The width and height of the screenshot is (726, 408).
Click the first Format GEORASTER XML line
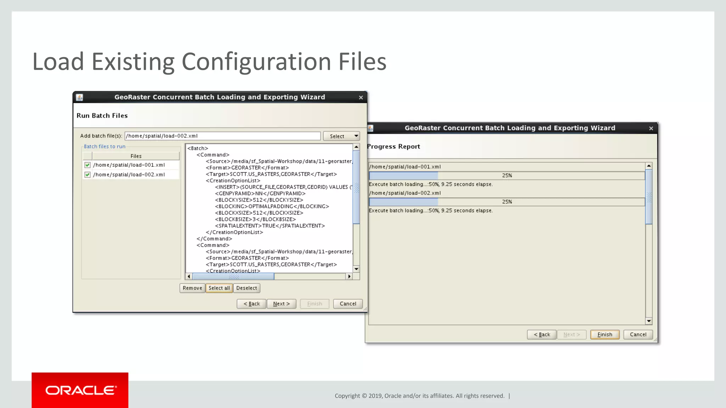click(x=247, y=168)
